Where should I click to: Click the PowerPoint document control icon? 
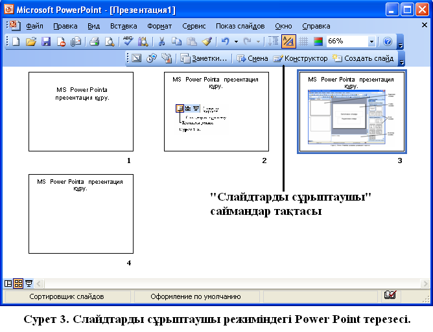point(15,25)
